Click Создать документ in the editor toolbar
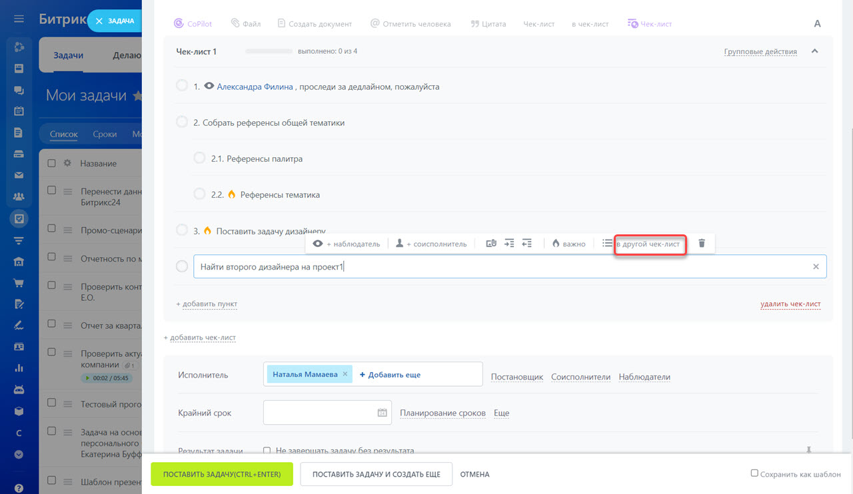 [x=315, y=23]
